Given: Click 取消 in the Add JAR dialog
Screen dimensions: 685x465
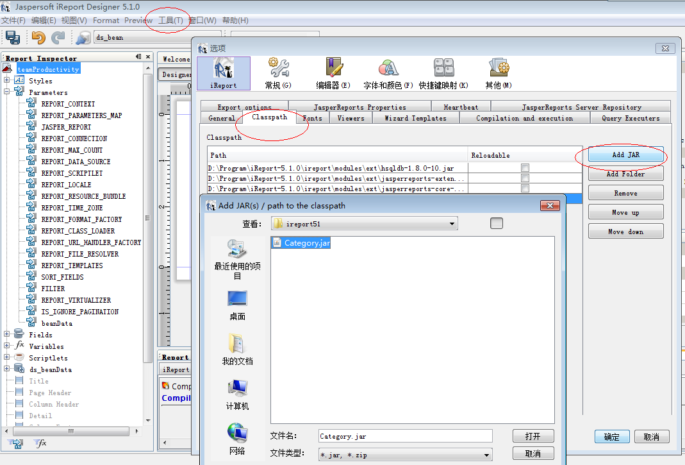Looking at the screenshot, I should 533,453.
